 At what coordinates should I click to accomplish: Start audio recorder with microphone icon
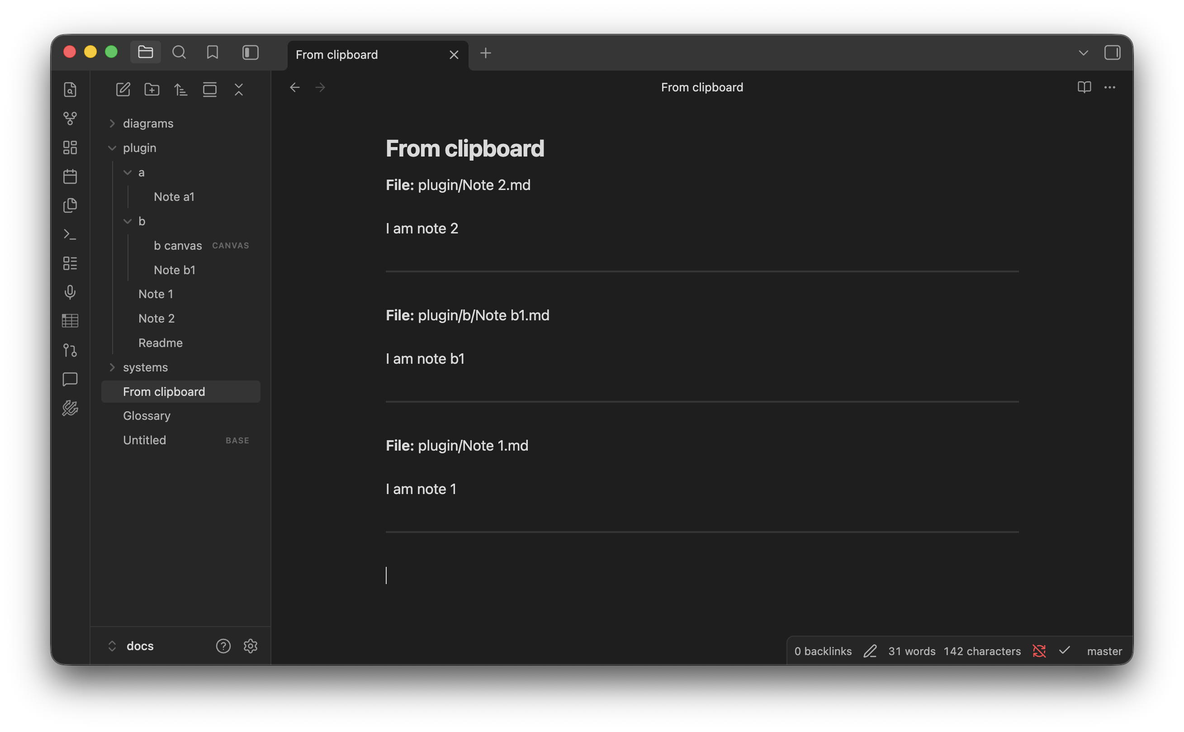click(70, 292)
